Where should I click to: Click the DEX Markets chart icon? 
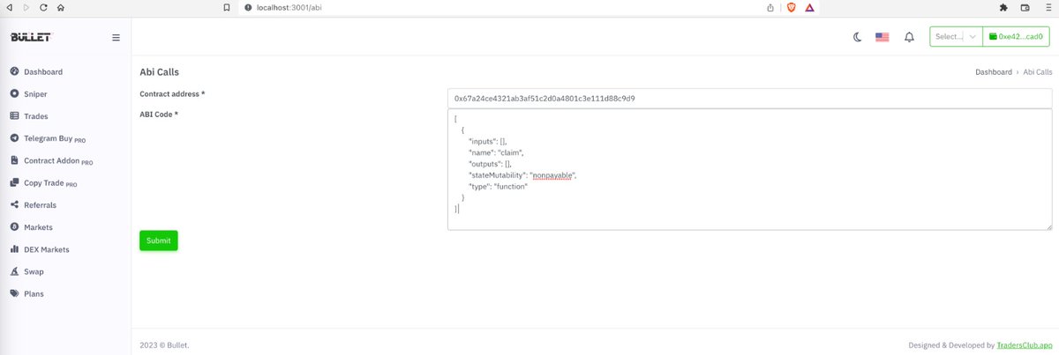click(14, 249)
